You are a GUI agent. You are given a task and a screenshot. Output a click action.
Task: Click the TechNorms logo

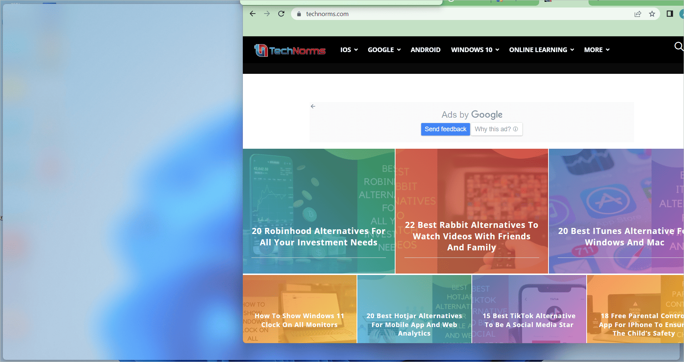(290, 50)
